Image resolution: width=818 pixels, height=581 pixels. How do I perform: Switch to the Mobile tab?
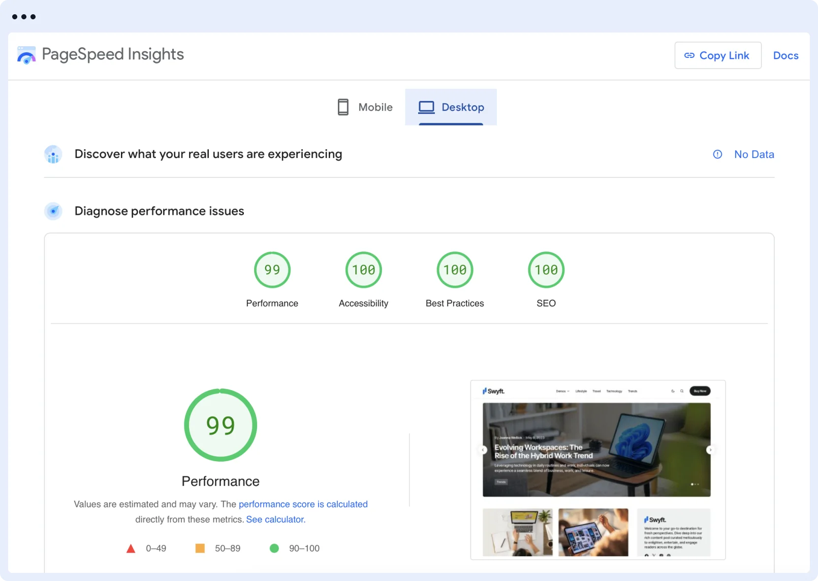375,107
